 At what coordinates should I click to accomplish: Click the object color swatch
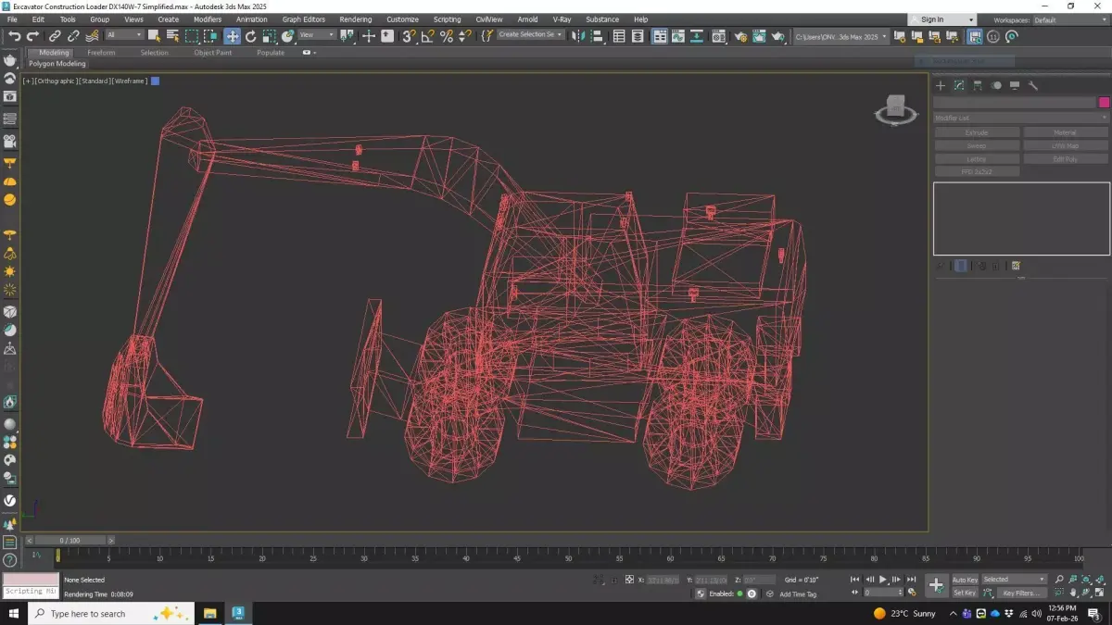pyautogui.click(x=1104, y=103)
